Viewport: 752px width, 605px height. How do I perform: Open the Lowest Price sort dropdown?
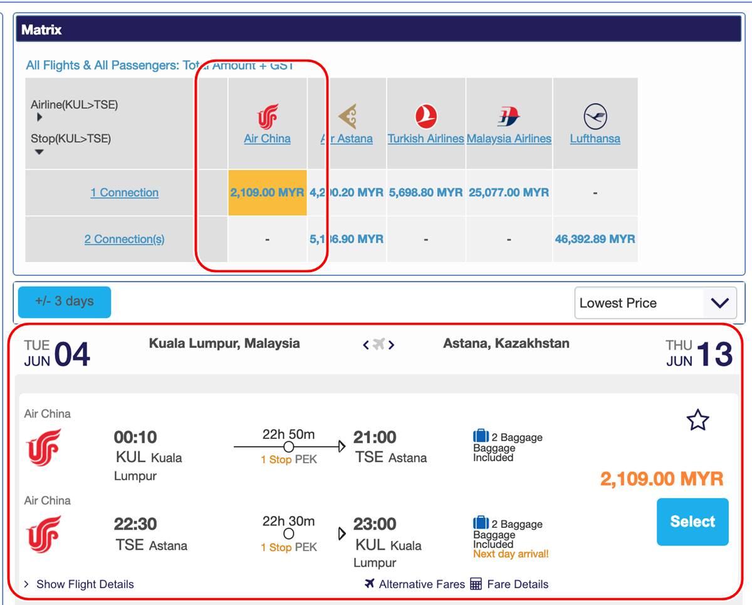coord(655,303)
